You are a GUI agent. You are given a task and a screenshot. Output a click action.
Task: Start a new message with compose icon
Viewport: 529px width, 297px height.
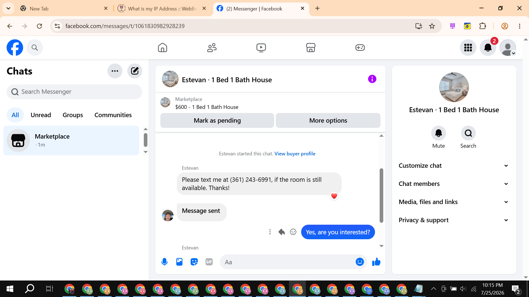(135, 71)
